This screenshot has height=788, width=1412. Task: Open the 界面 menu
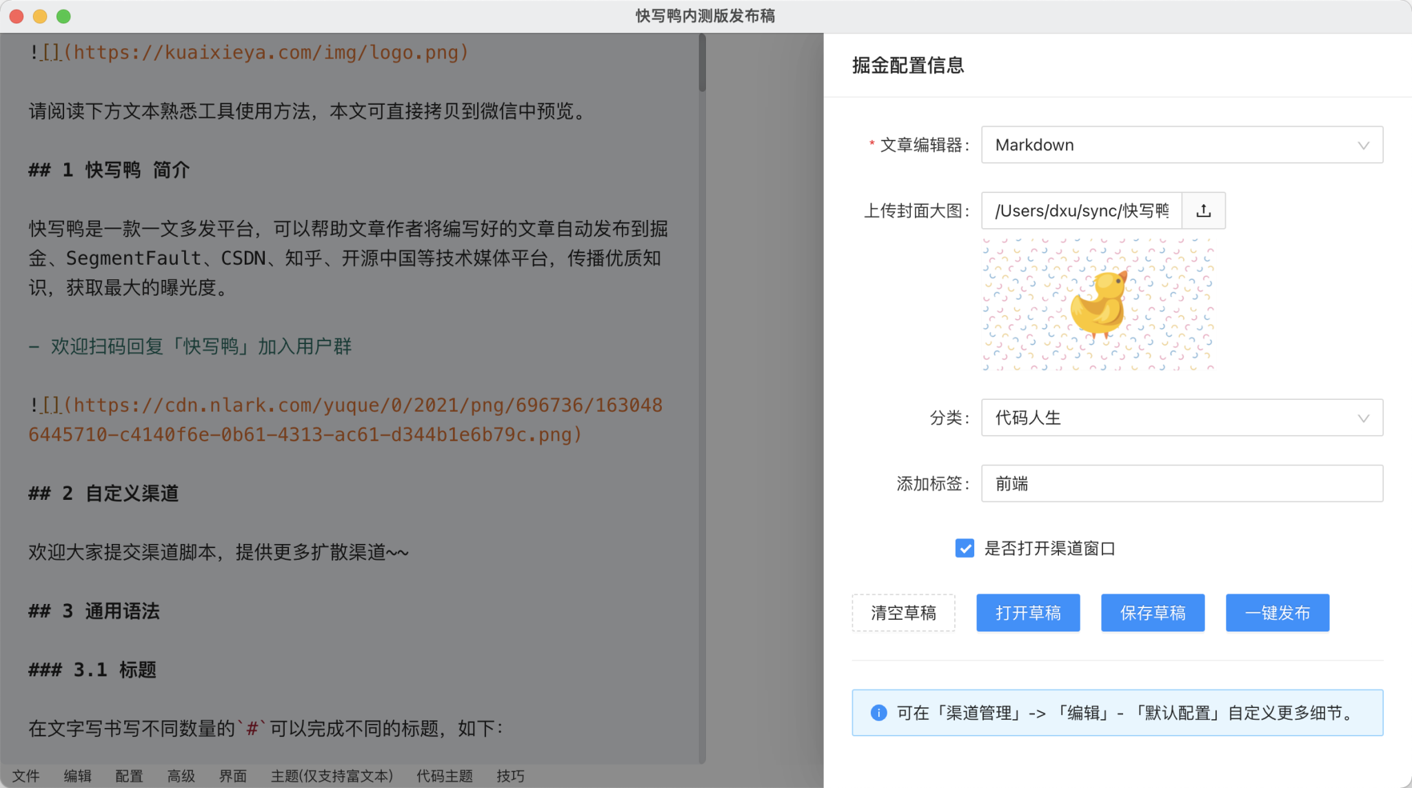tap(232, 776)
